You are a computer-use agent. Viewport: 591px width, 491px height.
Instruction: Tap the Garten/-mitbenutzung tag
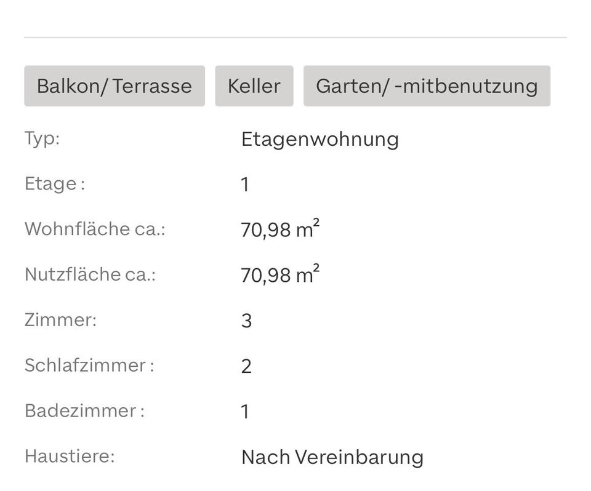coord(427,86)
